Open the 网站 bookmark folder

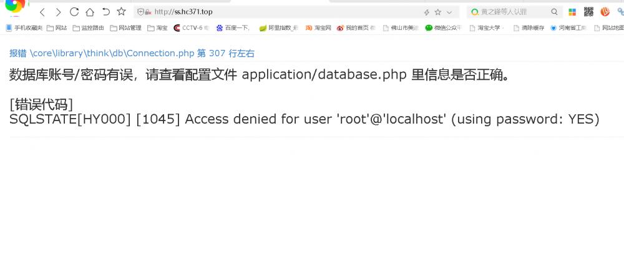pyautogui.click(x=57, y=28)
